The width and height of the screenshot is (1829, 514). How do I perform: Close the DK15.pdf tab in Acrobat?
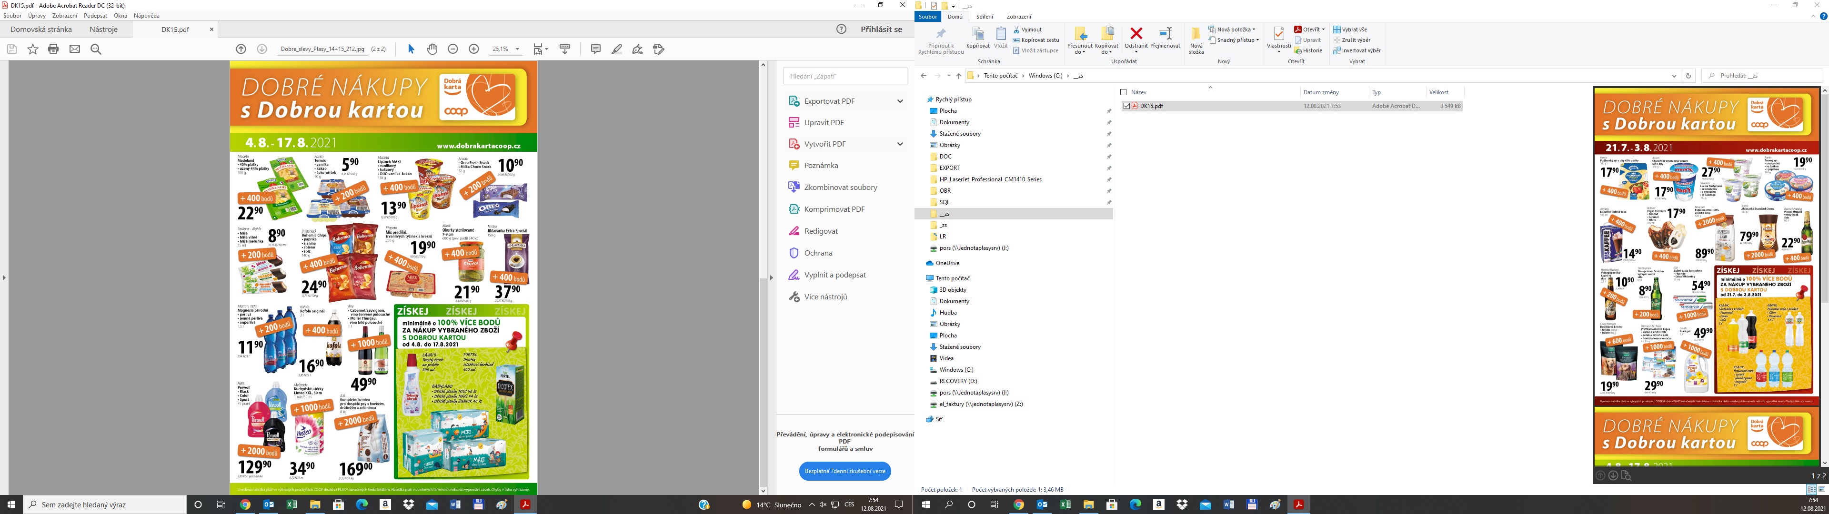(211, 29)
